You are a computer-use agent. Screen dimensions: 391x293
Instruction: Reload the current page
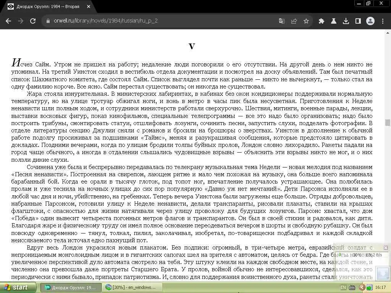click(33, 21)
